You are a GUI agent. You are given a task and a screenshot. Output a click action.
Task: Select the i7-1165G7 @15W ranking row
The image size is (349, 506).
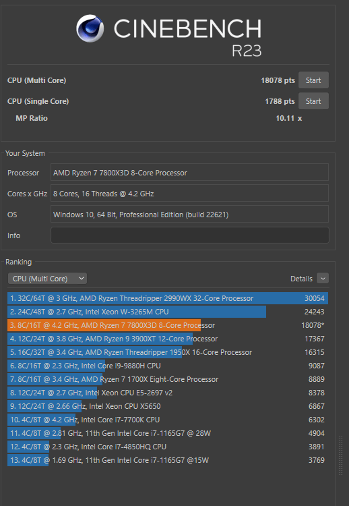(168, 460)
